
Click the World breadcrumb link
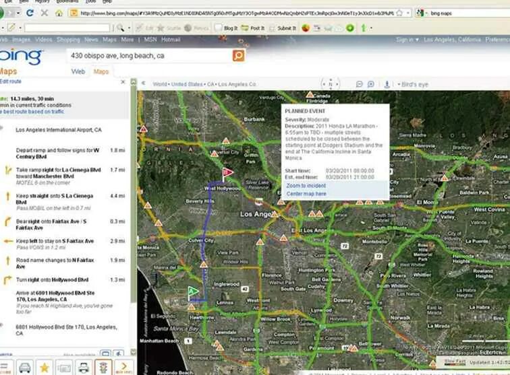tap(160, 84)
